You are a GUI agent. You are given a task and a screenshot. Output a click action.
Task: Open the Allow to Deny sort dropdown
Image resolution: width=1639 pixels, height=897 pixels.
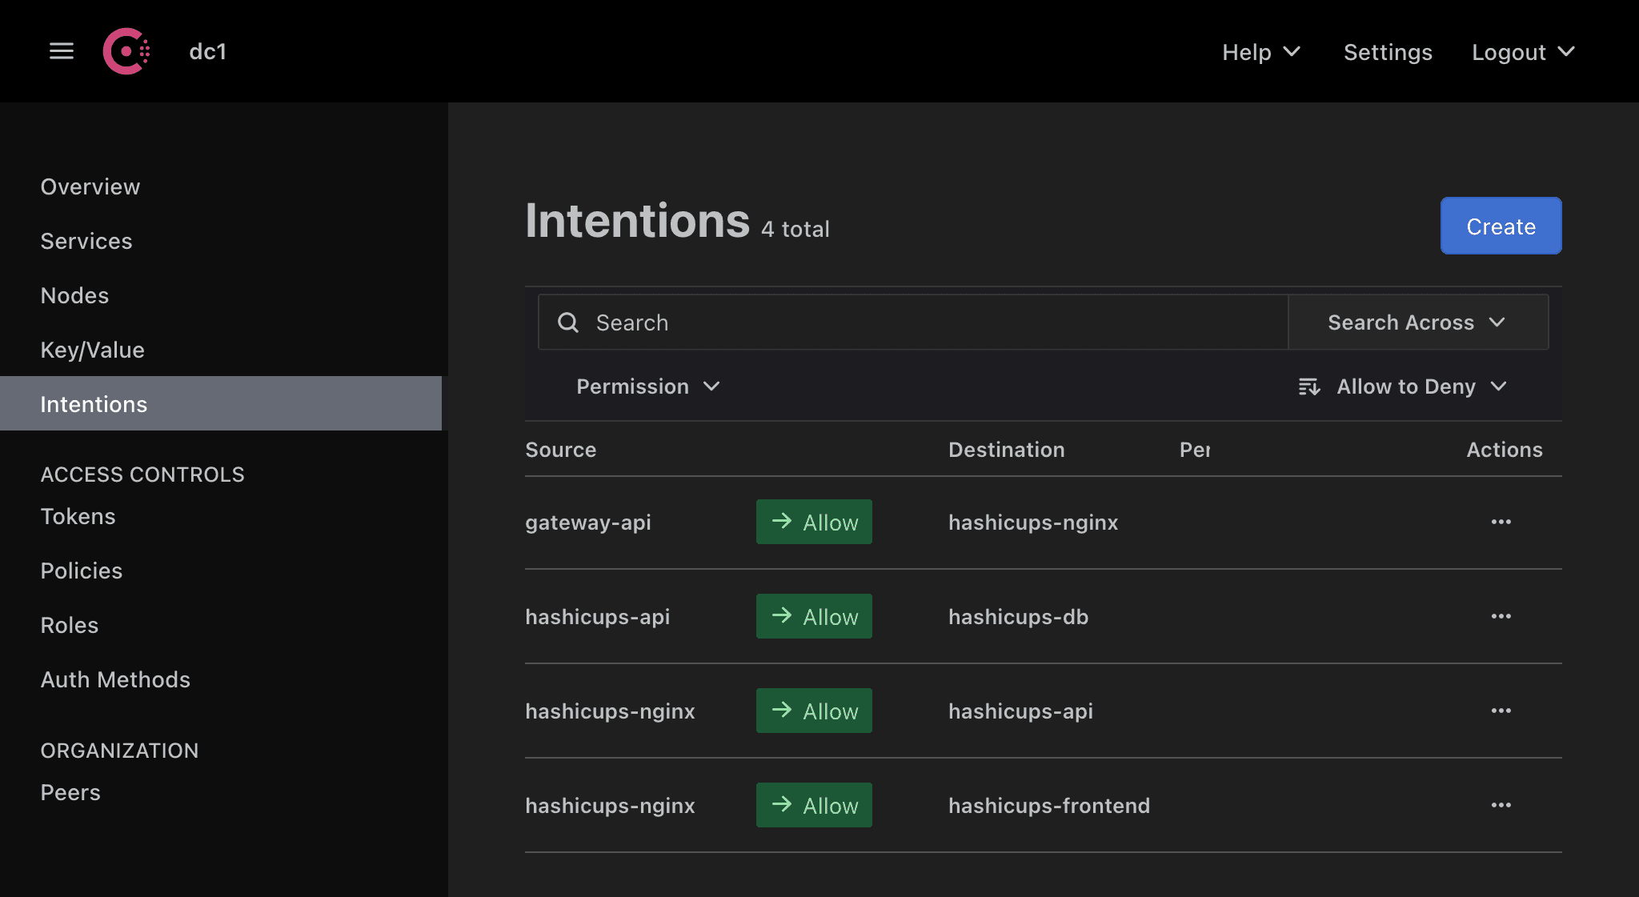point(1404,386)
